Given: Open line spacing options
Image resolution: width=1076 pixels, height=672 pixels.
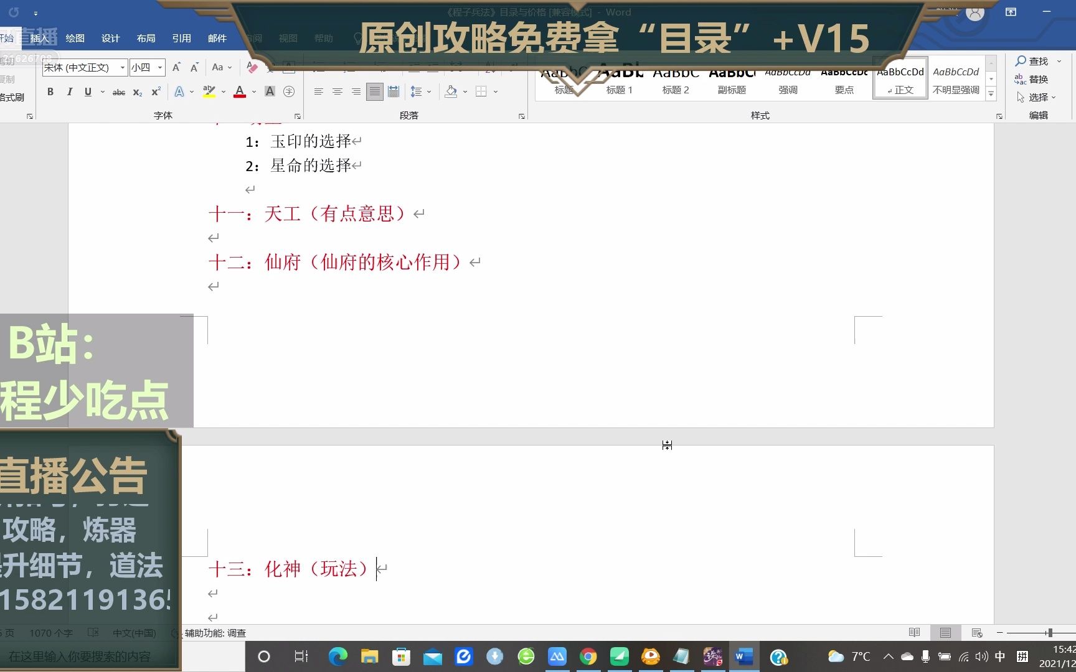Looking at the screenshot, I should 417,91.
